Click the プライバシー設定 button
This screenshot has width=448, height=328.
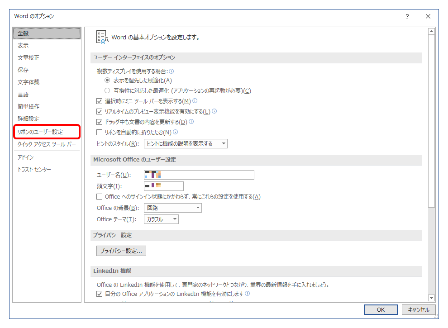(x=120, y=250)
